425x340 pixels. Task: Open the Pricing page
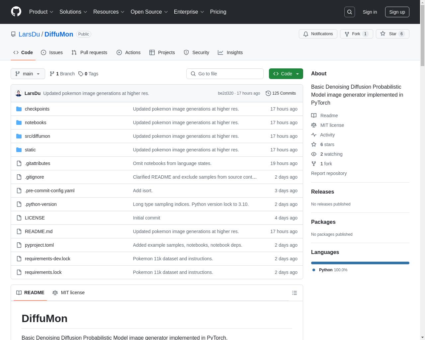(x=218, y=12)
